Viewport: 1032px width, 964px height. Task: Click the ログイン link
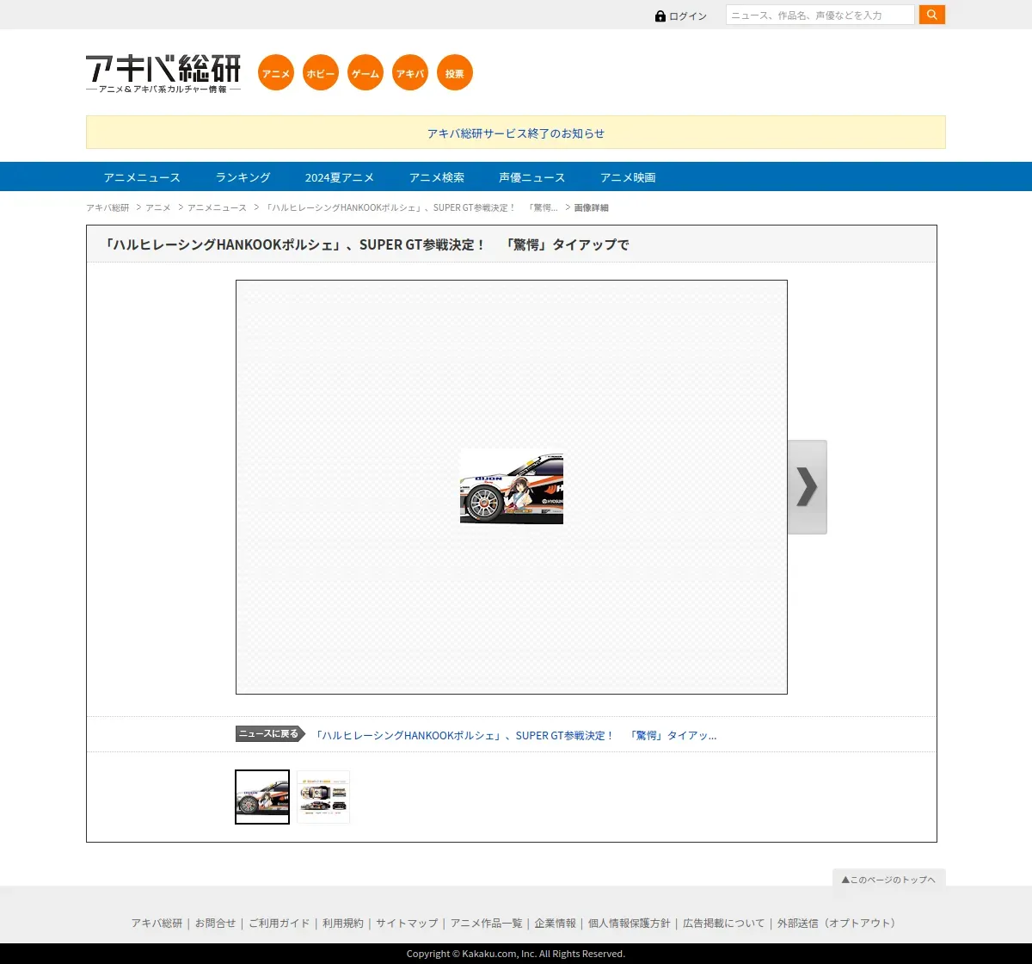688,16
